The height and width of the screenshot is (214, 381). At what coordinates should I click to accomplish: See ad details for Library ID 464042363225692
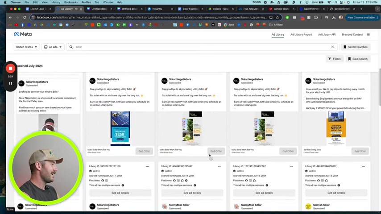click(192, 193)
